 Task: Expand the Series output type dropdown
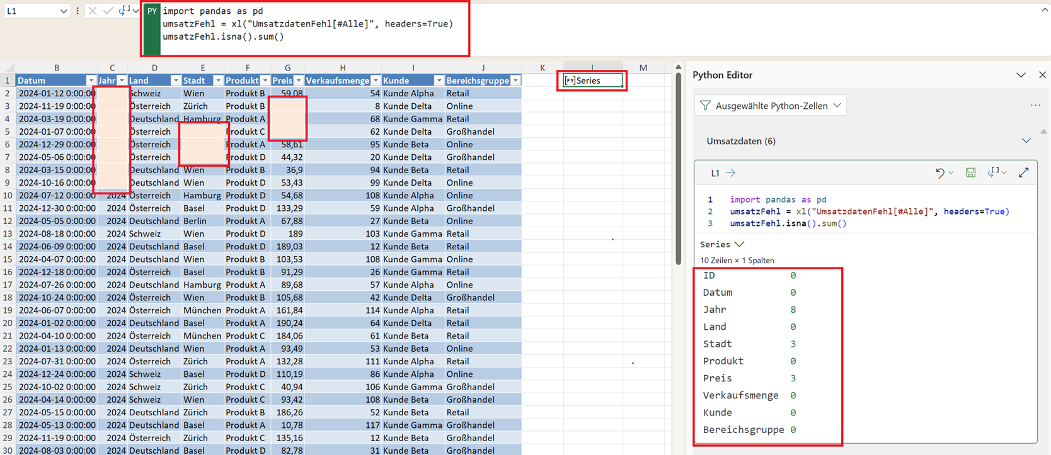coord(739,244)
